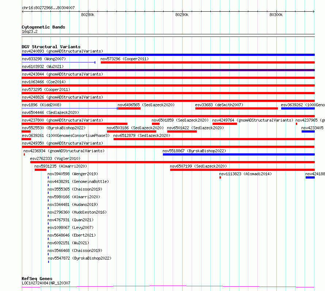Click red nsv4249764 variant bar

point(225,124)
